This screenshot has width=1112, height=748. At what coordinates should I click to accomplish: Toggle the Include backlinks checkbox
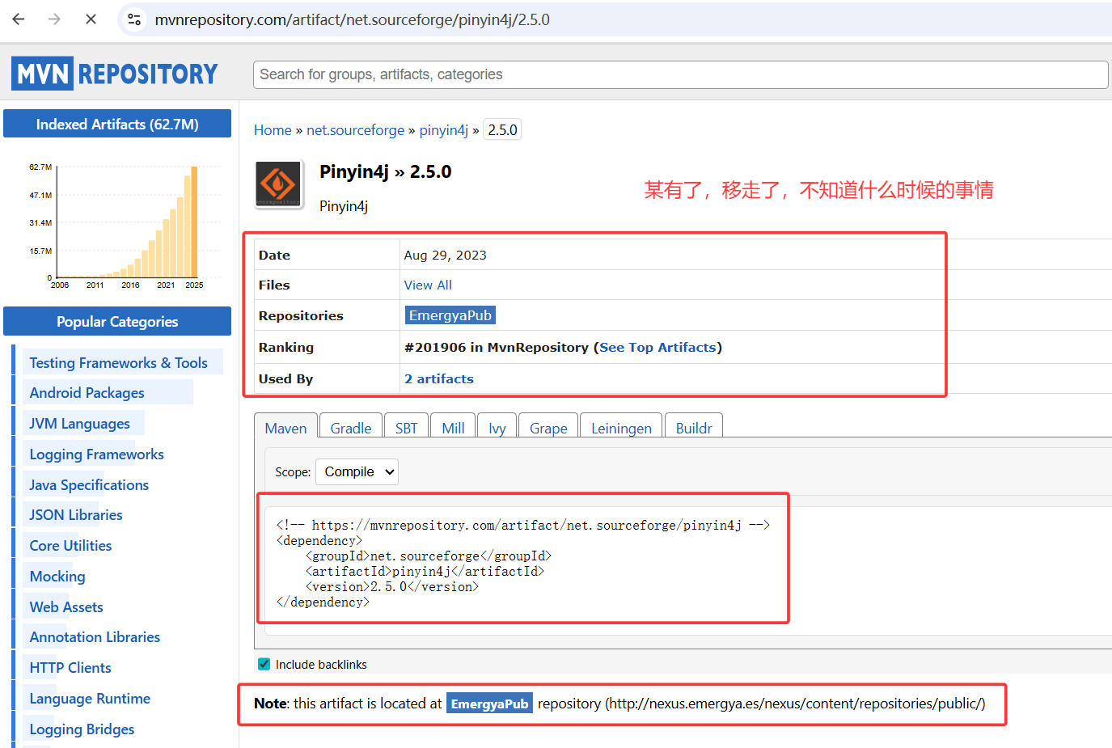tap(264, 664)
